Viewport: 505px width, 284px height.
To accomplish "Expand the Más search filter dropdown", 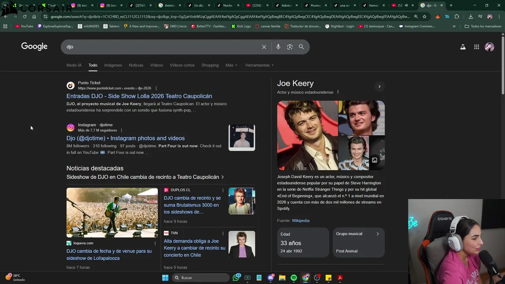I will 231,65.
